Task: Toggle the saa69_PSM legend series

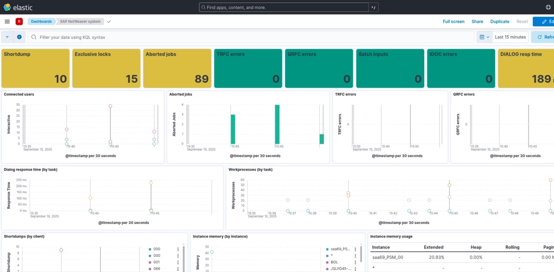Action: (x=339, y=249)
